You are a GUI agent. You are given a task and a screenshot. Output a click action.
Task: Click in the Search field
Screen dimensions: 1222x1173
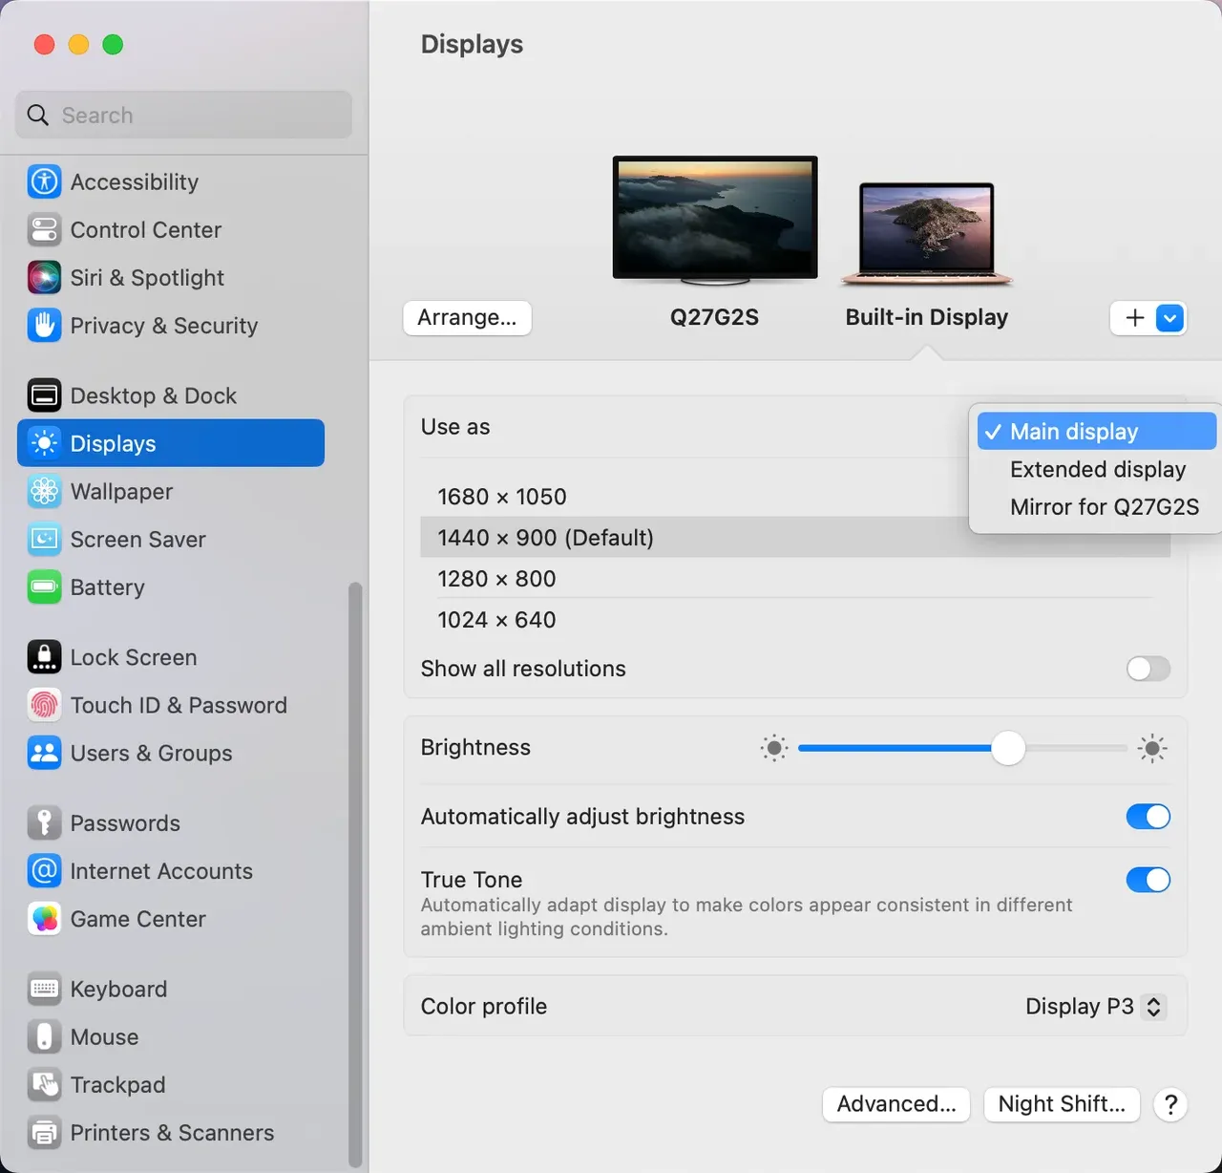[x=184, y=115]
